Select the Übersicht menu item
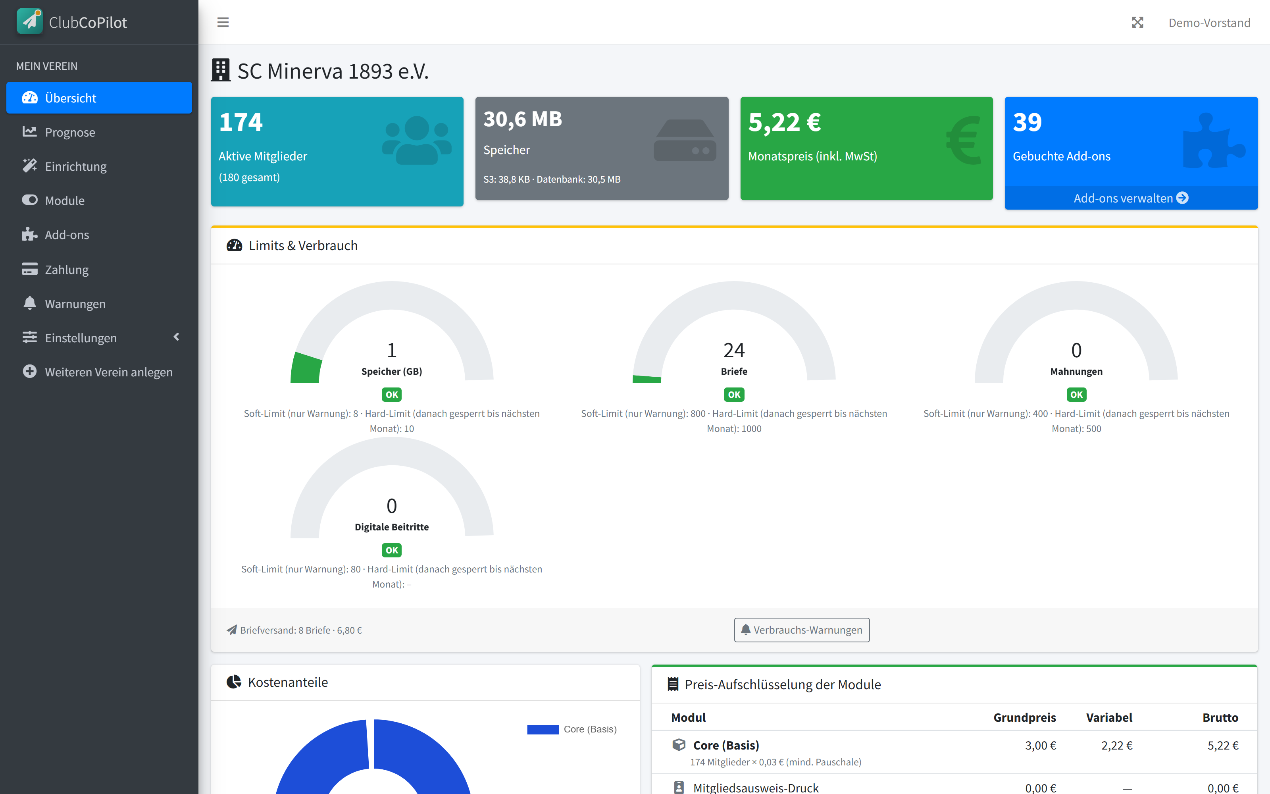Screen dimensions: 1270x794 pos(99,98)
